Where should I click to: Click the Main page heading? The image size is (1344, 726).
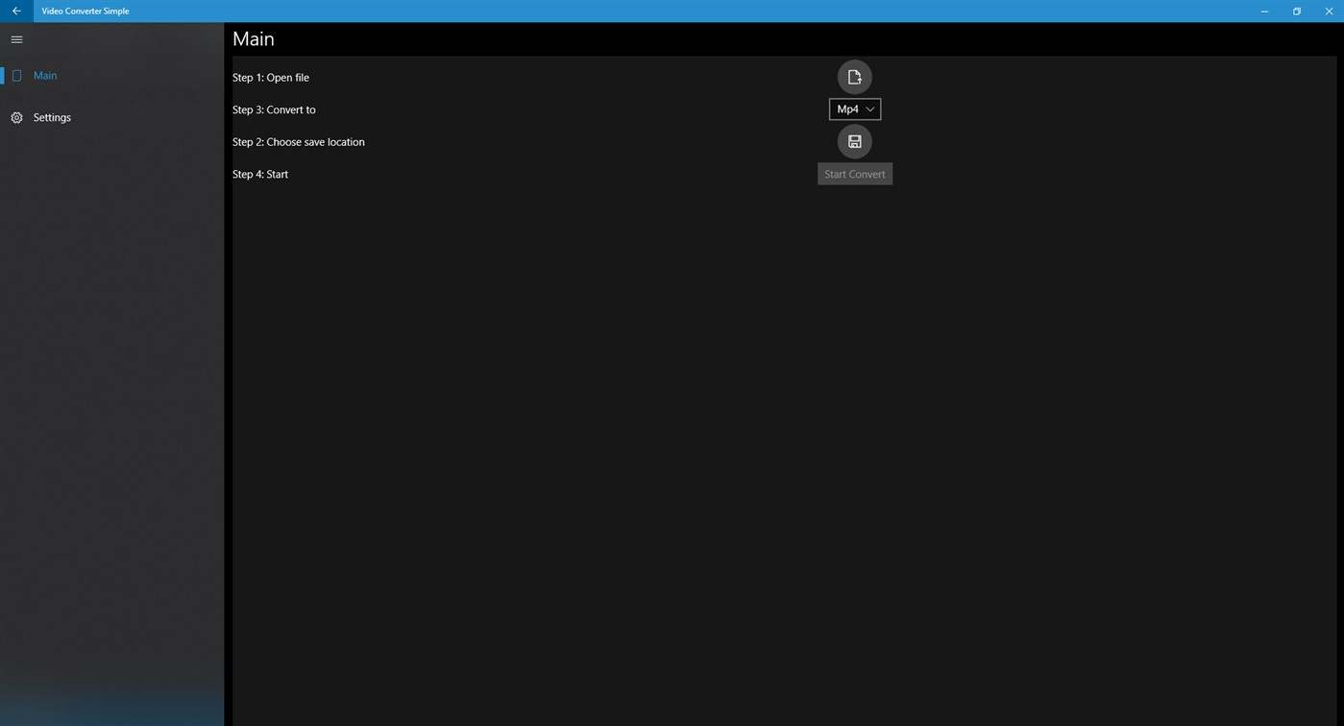coord(253,38)
